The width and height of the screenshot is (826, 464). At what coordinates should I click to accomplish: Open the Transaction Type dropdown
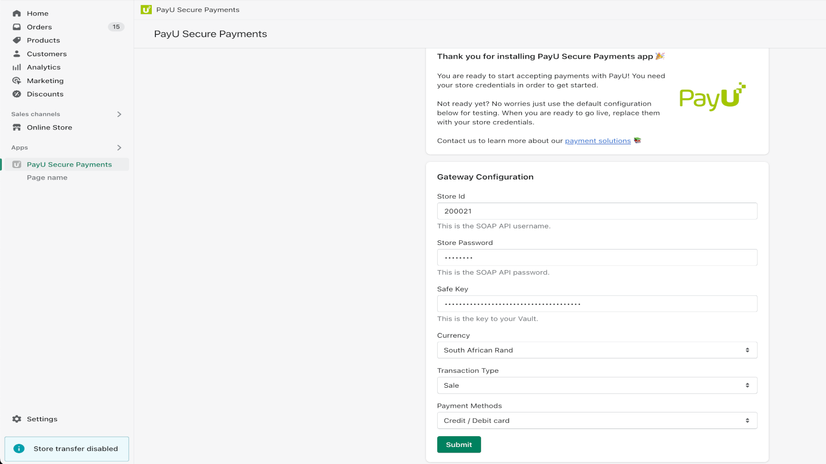point(597,385)
